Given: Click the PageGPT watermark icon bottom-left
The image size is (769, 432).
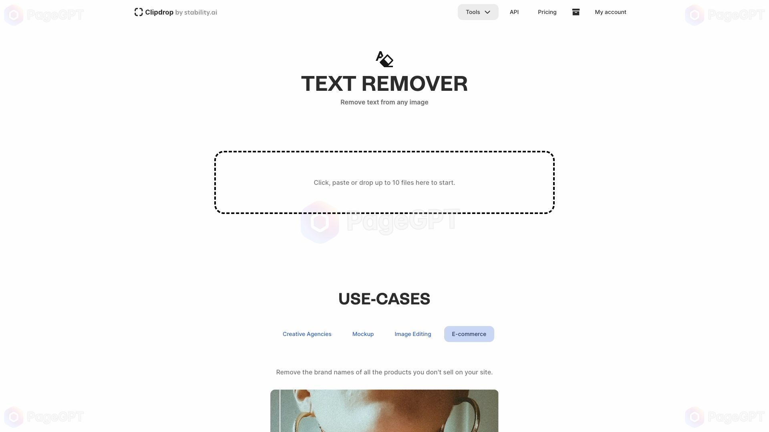Looking at the screenshot, I should 14,417.
